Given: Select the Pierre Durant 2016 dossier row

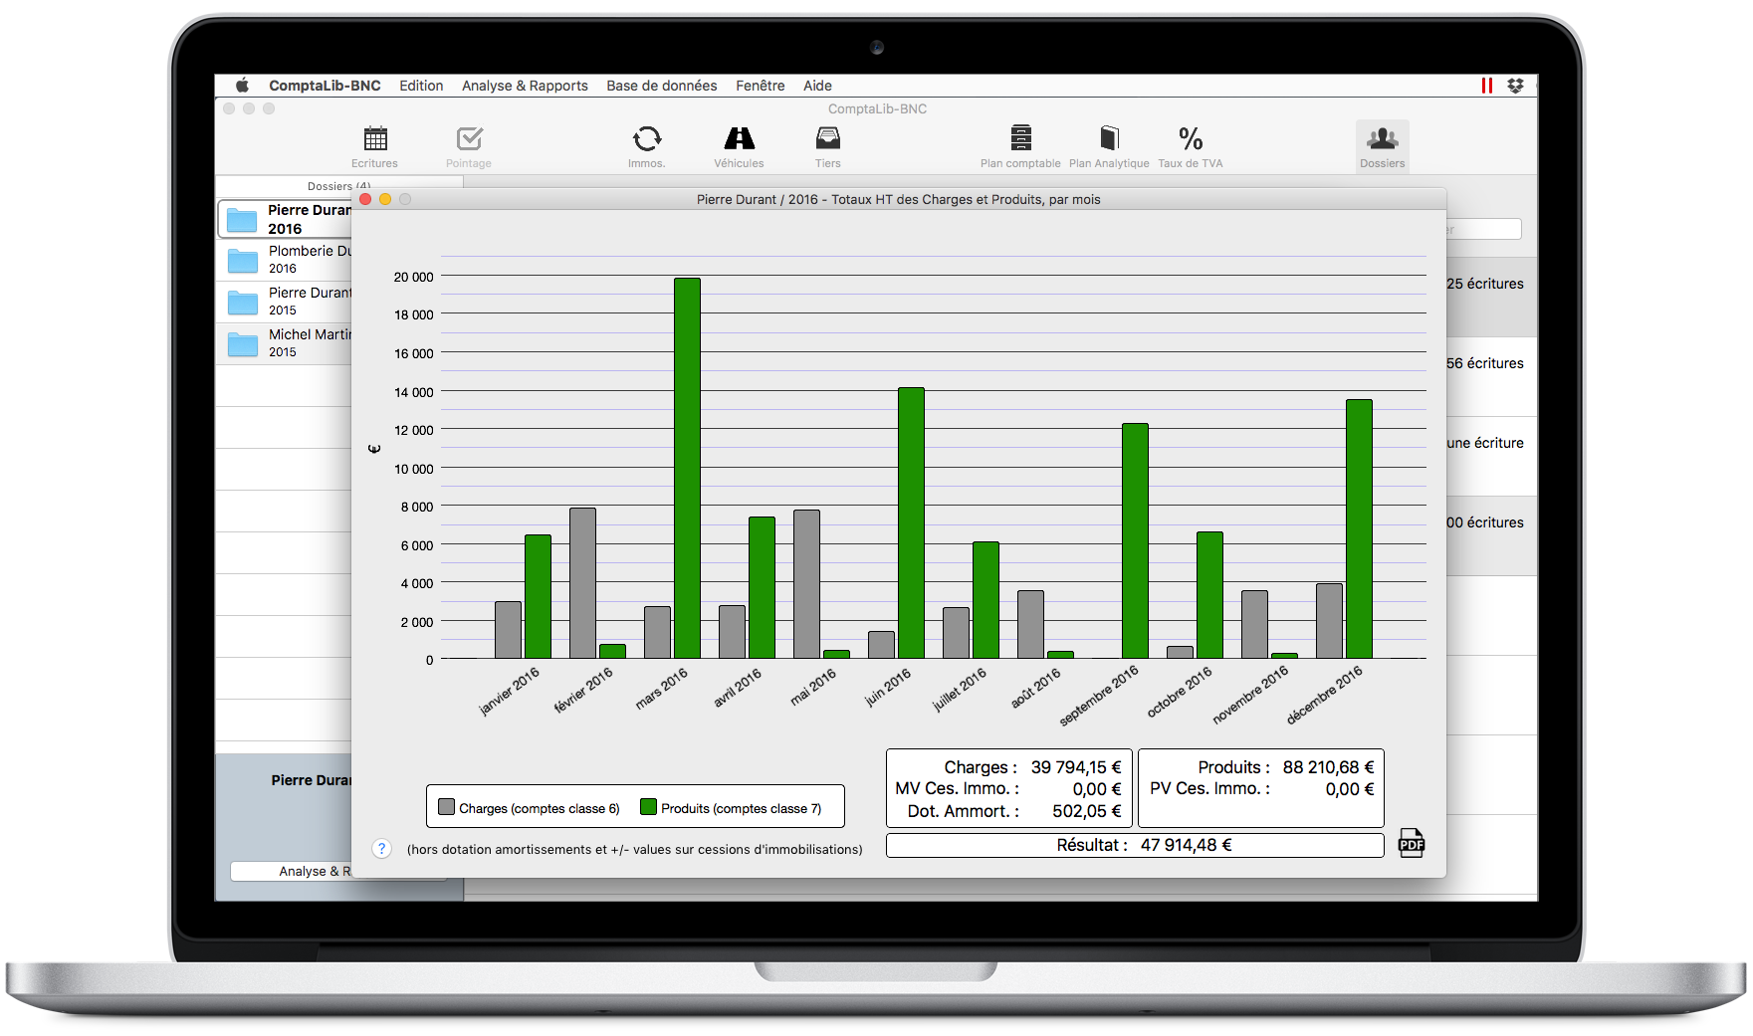Looking at the screenshot, I should pos(285,219).
